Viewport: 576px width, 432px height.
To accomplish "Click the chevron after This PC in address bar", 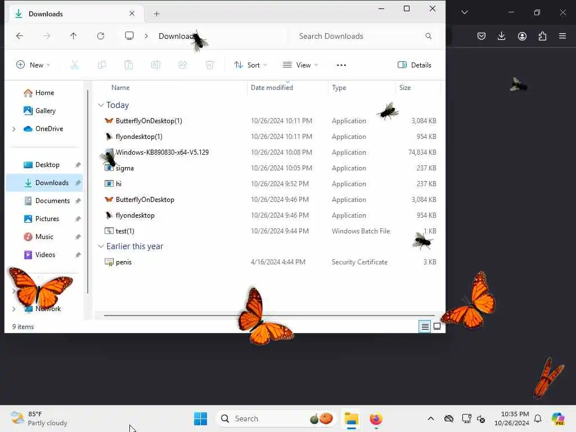I will (146, 36).
